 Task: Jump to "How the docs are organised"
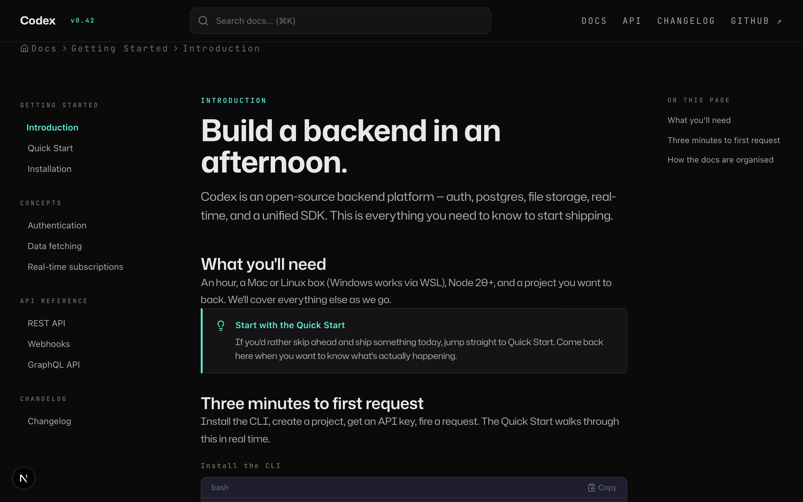tap(720, 160)
